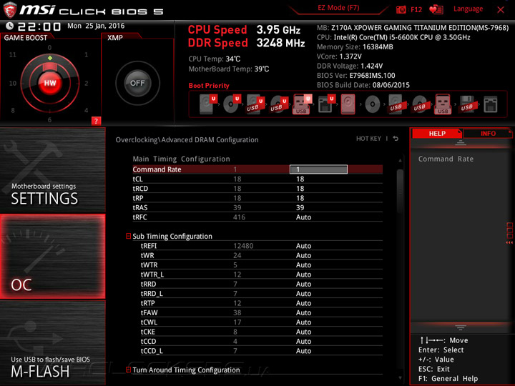Screen dimensions: 515x386
Task: Select the tCCD_L row
Action: point(262,350)
